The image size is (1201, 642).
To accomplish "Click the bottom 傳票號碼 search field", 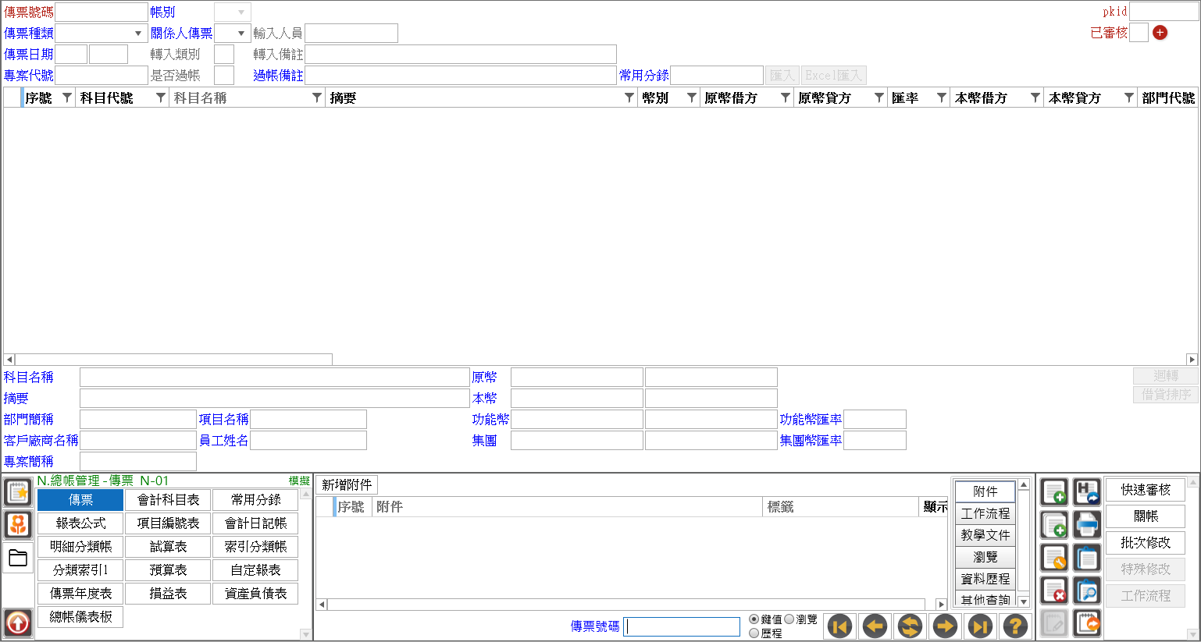I will click(682, 626).
